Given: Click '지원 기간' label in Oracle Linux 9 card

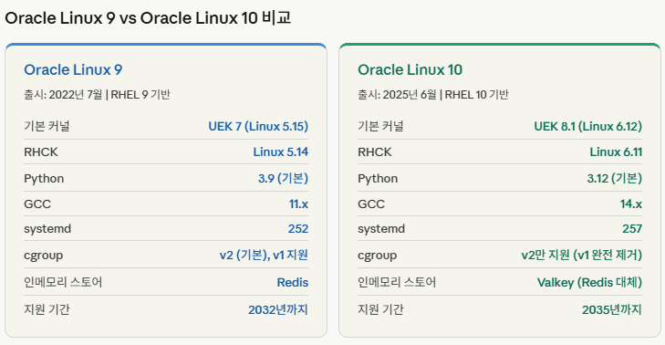Looking at the screenshot, I should click(x=47, y=309).
